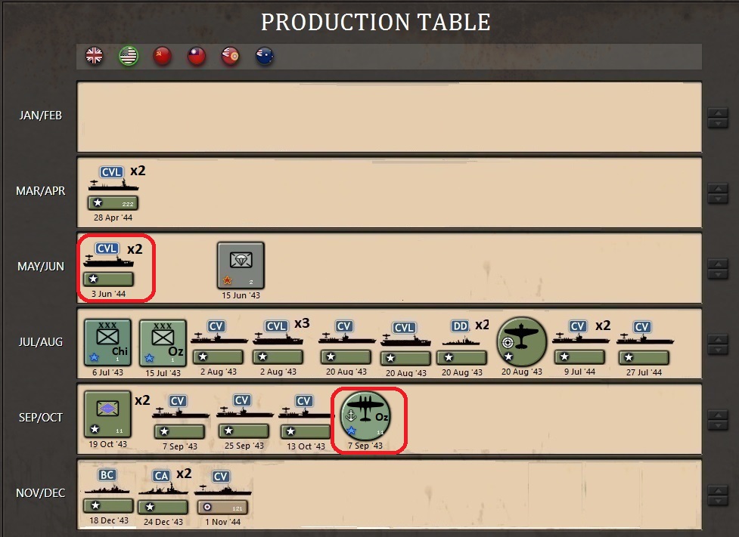Click the down arrow for the SEP/OCT row

coord(718,425)
